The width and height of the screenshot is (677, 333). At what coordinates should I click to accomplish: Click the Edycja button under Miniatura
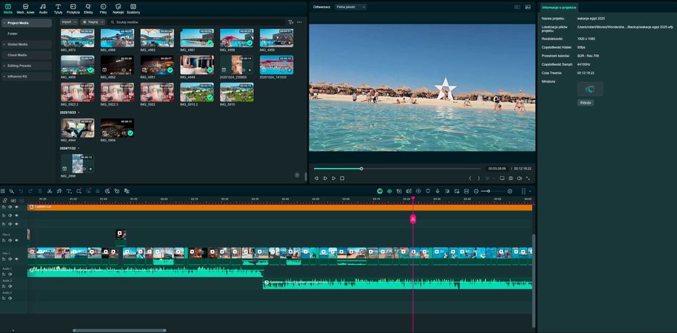click(586, 103)
